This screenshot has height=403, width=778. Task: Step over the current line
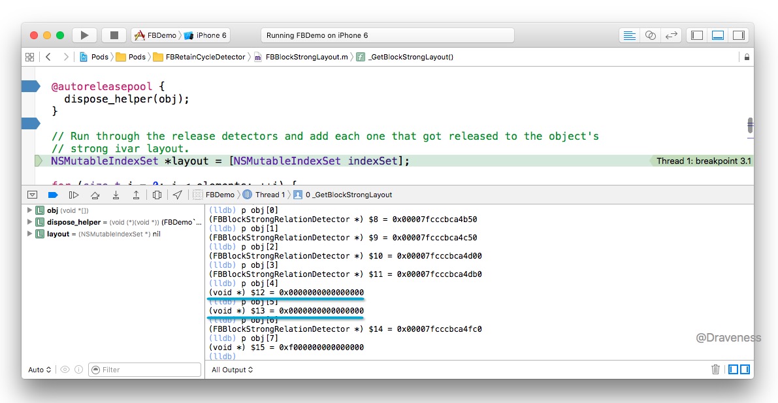point(95,195)
